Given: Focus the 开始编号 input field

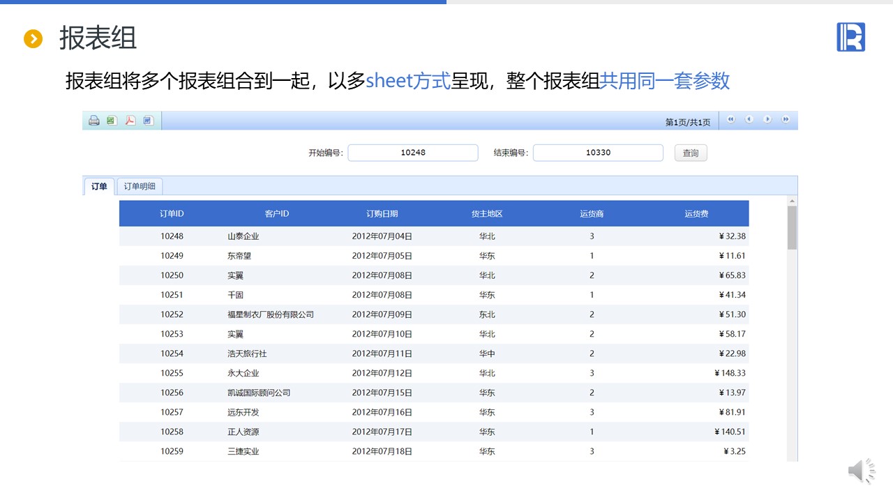Looking at the screenshot, I should [x=413, y=153].
